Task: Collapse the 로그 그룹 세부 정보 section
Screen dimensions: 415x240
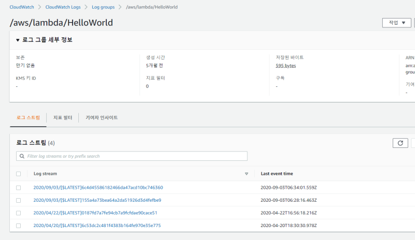Action: [18, 40]
